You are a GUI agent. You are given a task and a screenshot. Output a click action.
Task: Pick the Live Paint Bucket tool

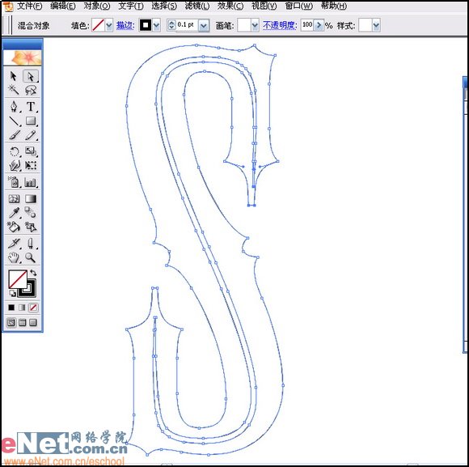click(x=14, y=227)
